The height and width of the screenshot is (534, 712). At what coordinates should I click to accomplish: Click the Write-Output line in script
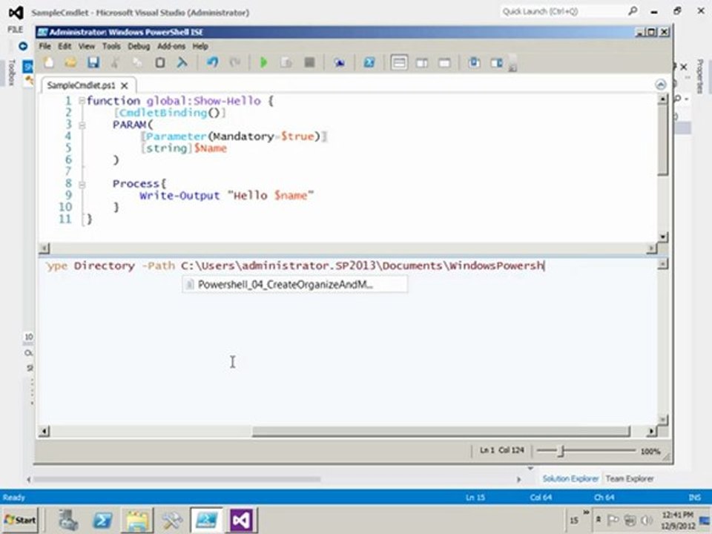click(x=227, y=196)
